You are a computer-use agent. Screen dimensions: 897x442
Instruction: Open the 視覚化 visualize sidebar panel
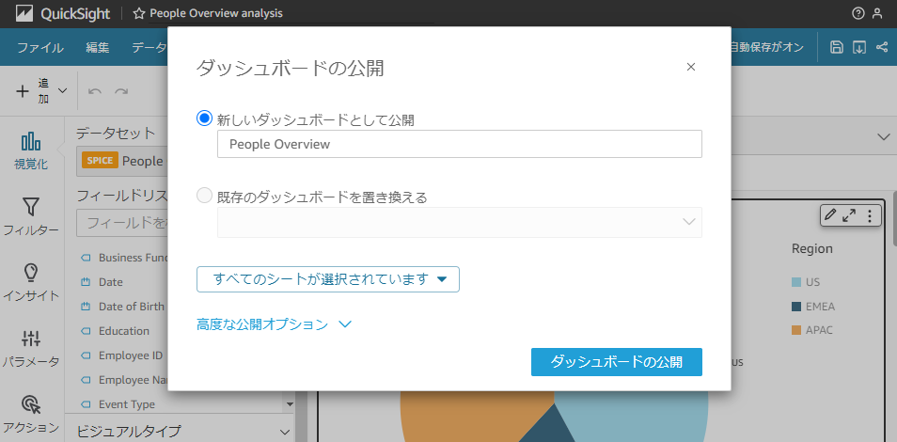click(31, 151)
